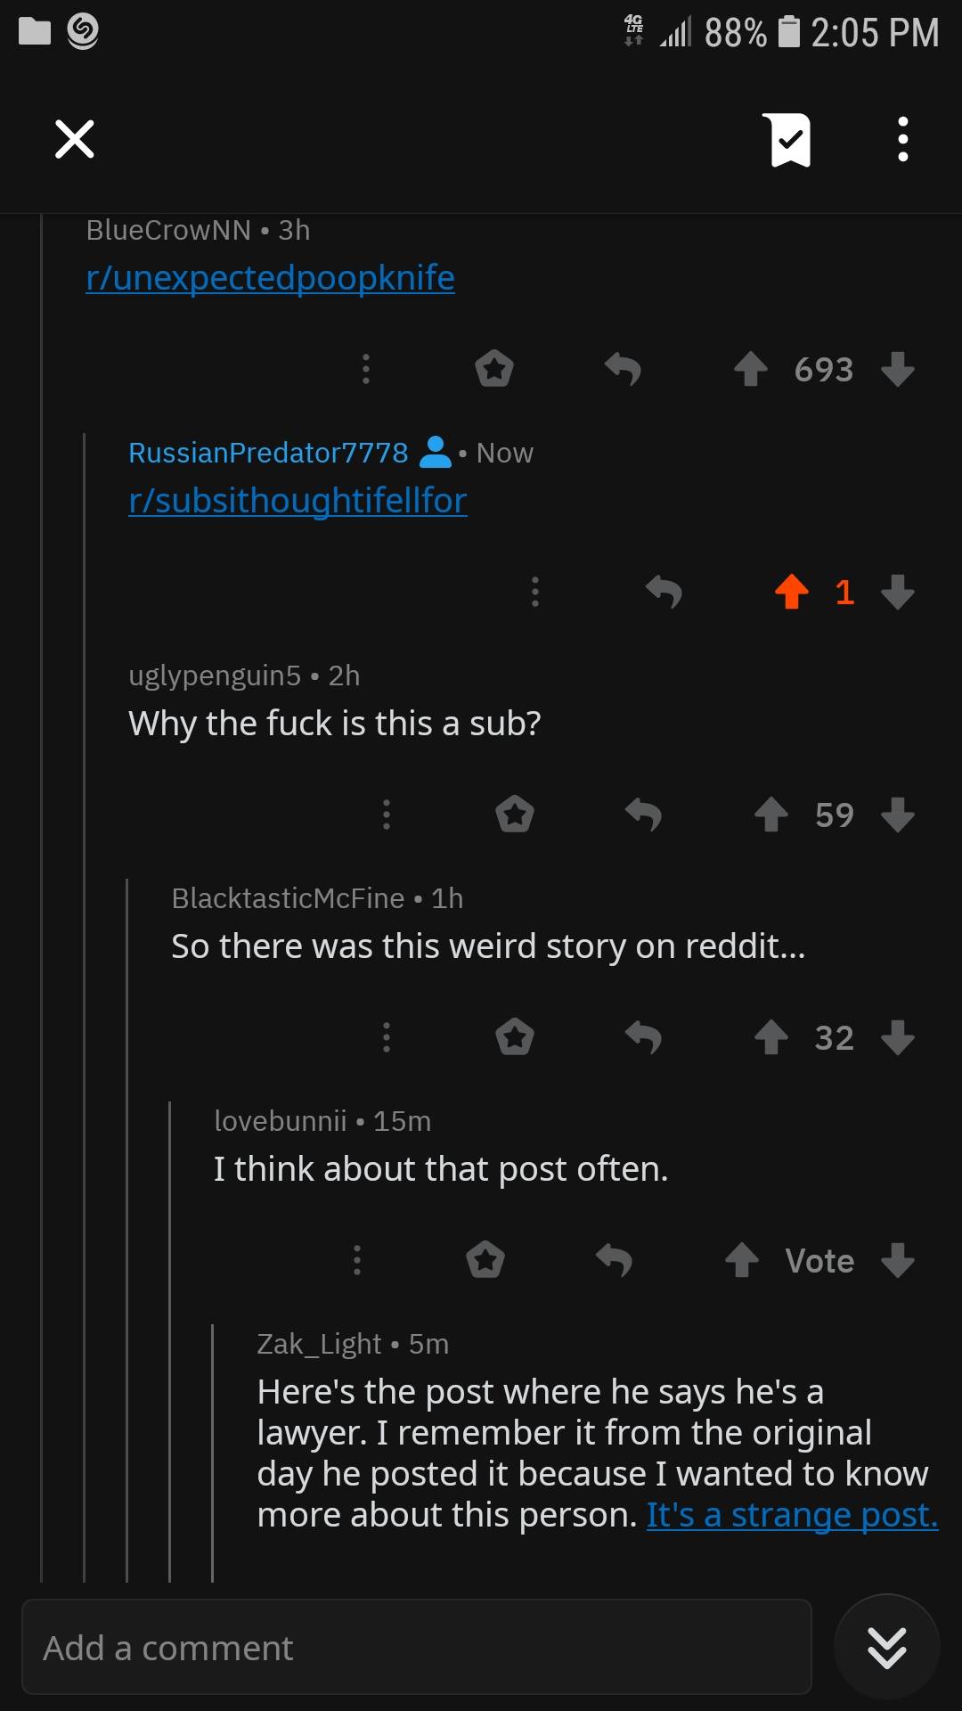Image resolution: width=962 pixels, height=1711 pixels.
Task: Jump to next comment with double-chevron button
Action: (x=887, y=1648)
